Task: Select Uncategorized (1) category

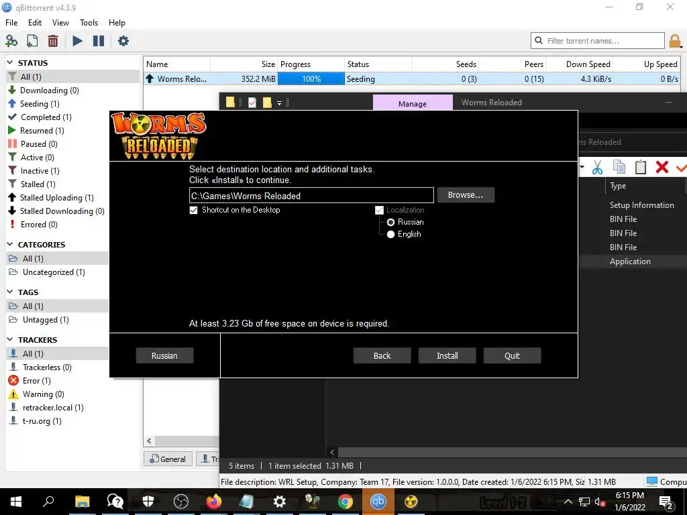Action: (54, 272)
